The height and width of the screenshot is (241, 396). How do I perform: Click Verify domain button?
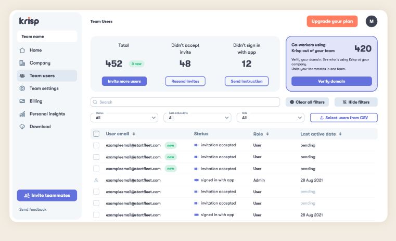(331, 81)
